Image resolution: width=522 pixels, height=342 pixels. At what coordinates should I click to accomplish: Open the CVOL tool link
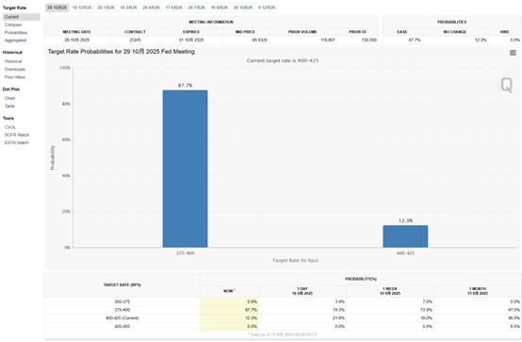click(x=10, y=127)
